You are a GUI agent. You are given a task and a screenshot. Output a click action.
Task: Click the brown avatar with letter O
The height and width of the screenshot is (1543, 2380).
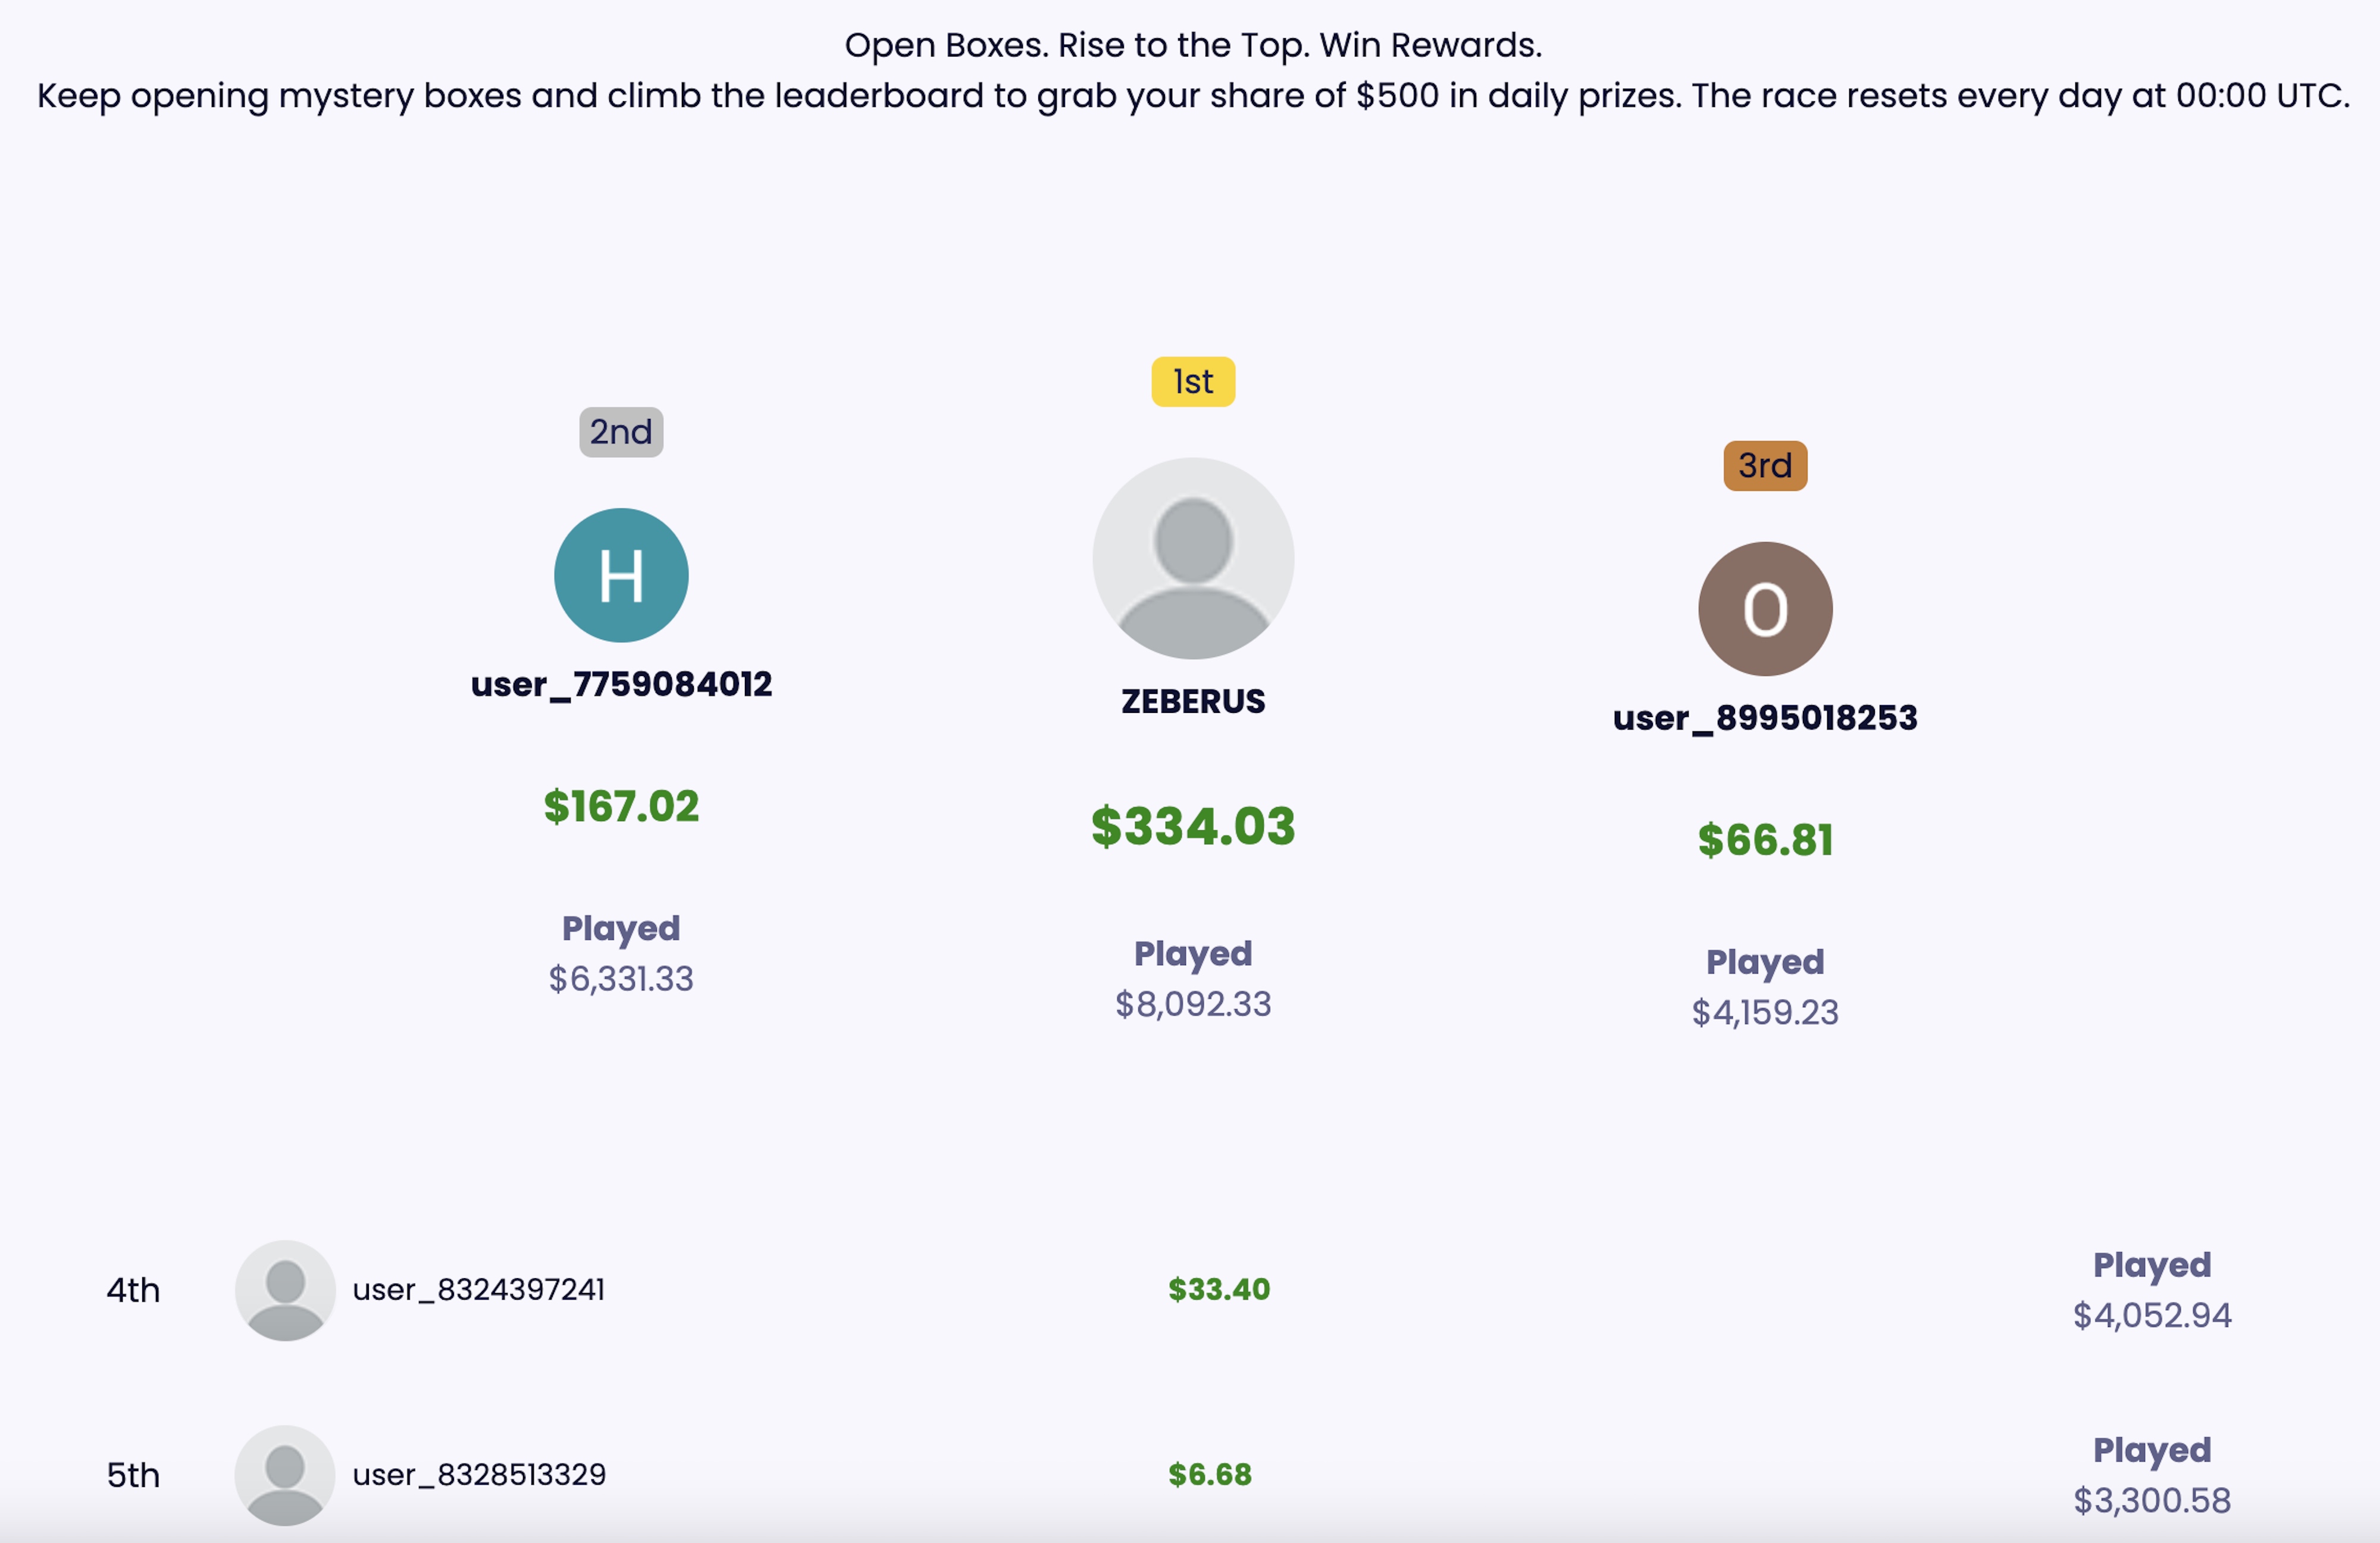point(1764,608)
